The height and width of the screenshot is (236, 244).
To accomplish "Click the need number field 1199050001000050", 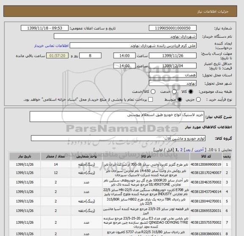I will coord(172,28).
